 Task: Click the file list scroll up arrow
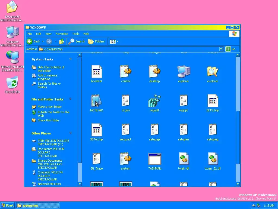tap(238, 55)
